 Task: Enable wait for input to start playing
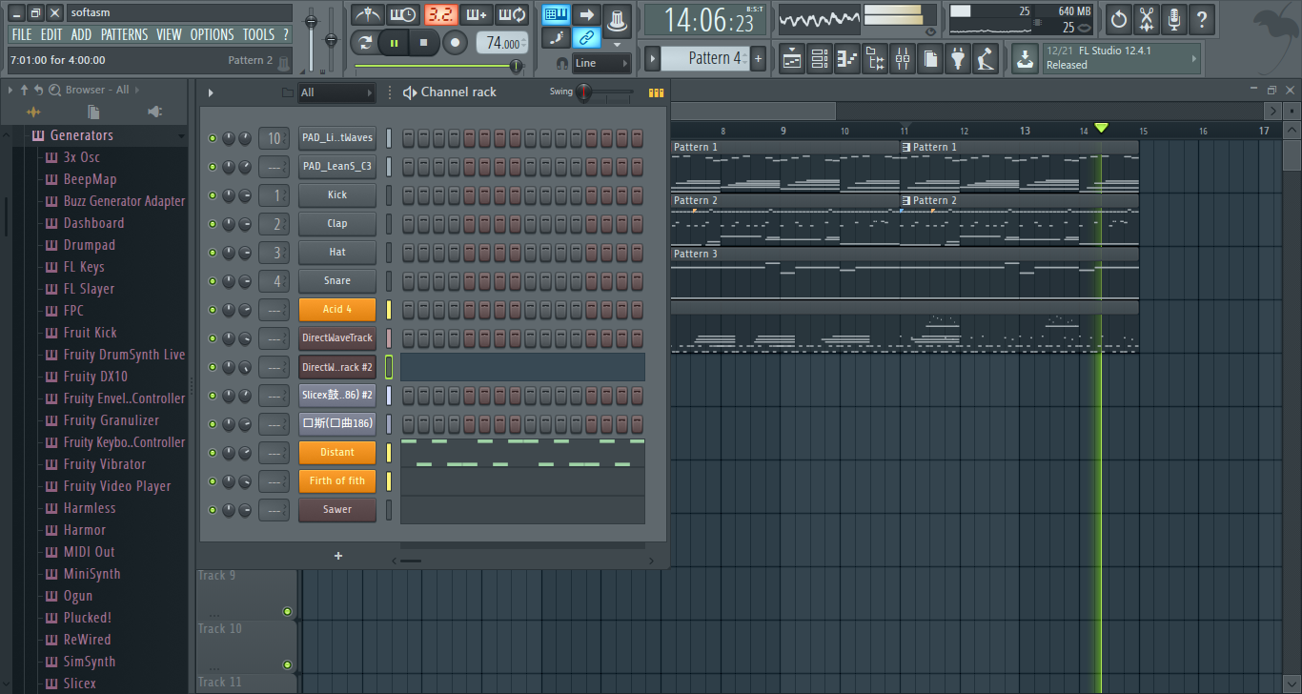coord(403,15)
